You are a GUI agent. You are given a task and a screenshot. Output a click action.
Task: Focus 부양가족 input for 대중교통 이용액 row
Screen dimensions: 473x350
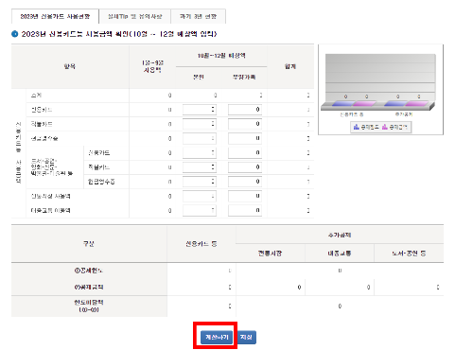pyautogui.click(x=245, y=210)
